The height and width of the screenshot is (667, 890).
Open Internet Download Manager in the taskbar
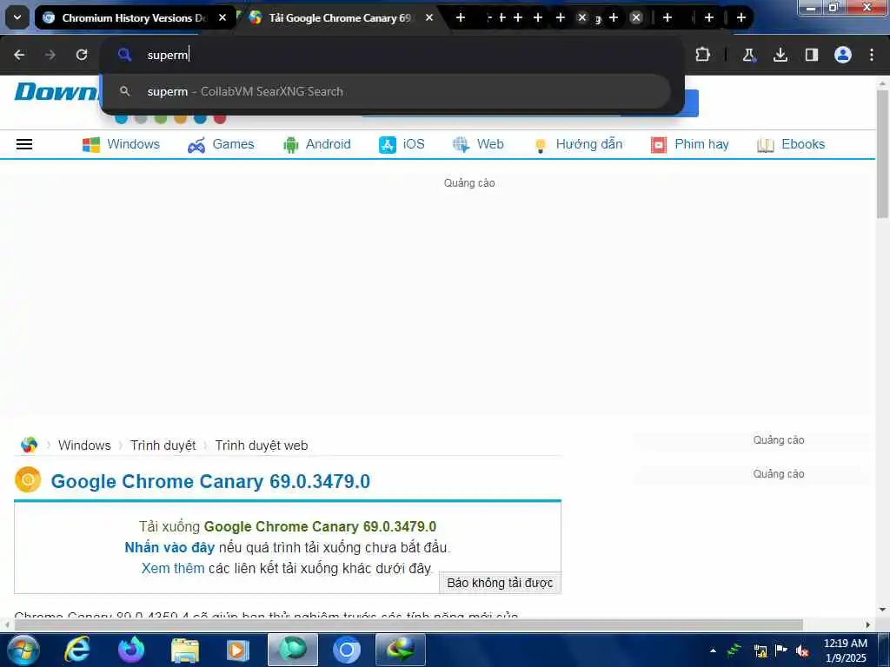(401, 650)
